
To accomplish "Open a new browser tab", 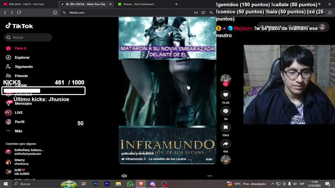I will pos(176,4).
